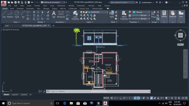Expand the Block panel
Screen dimensions: 189x106
pos(114,22)
